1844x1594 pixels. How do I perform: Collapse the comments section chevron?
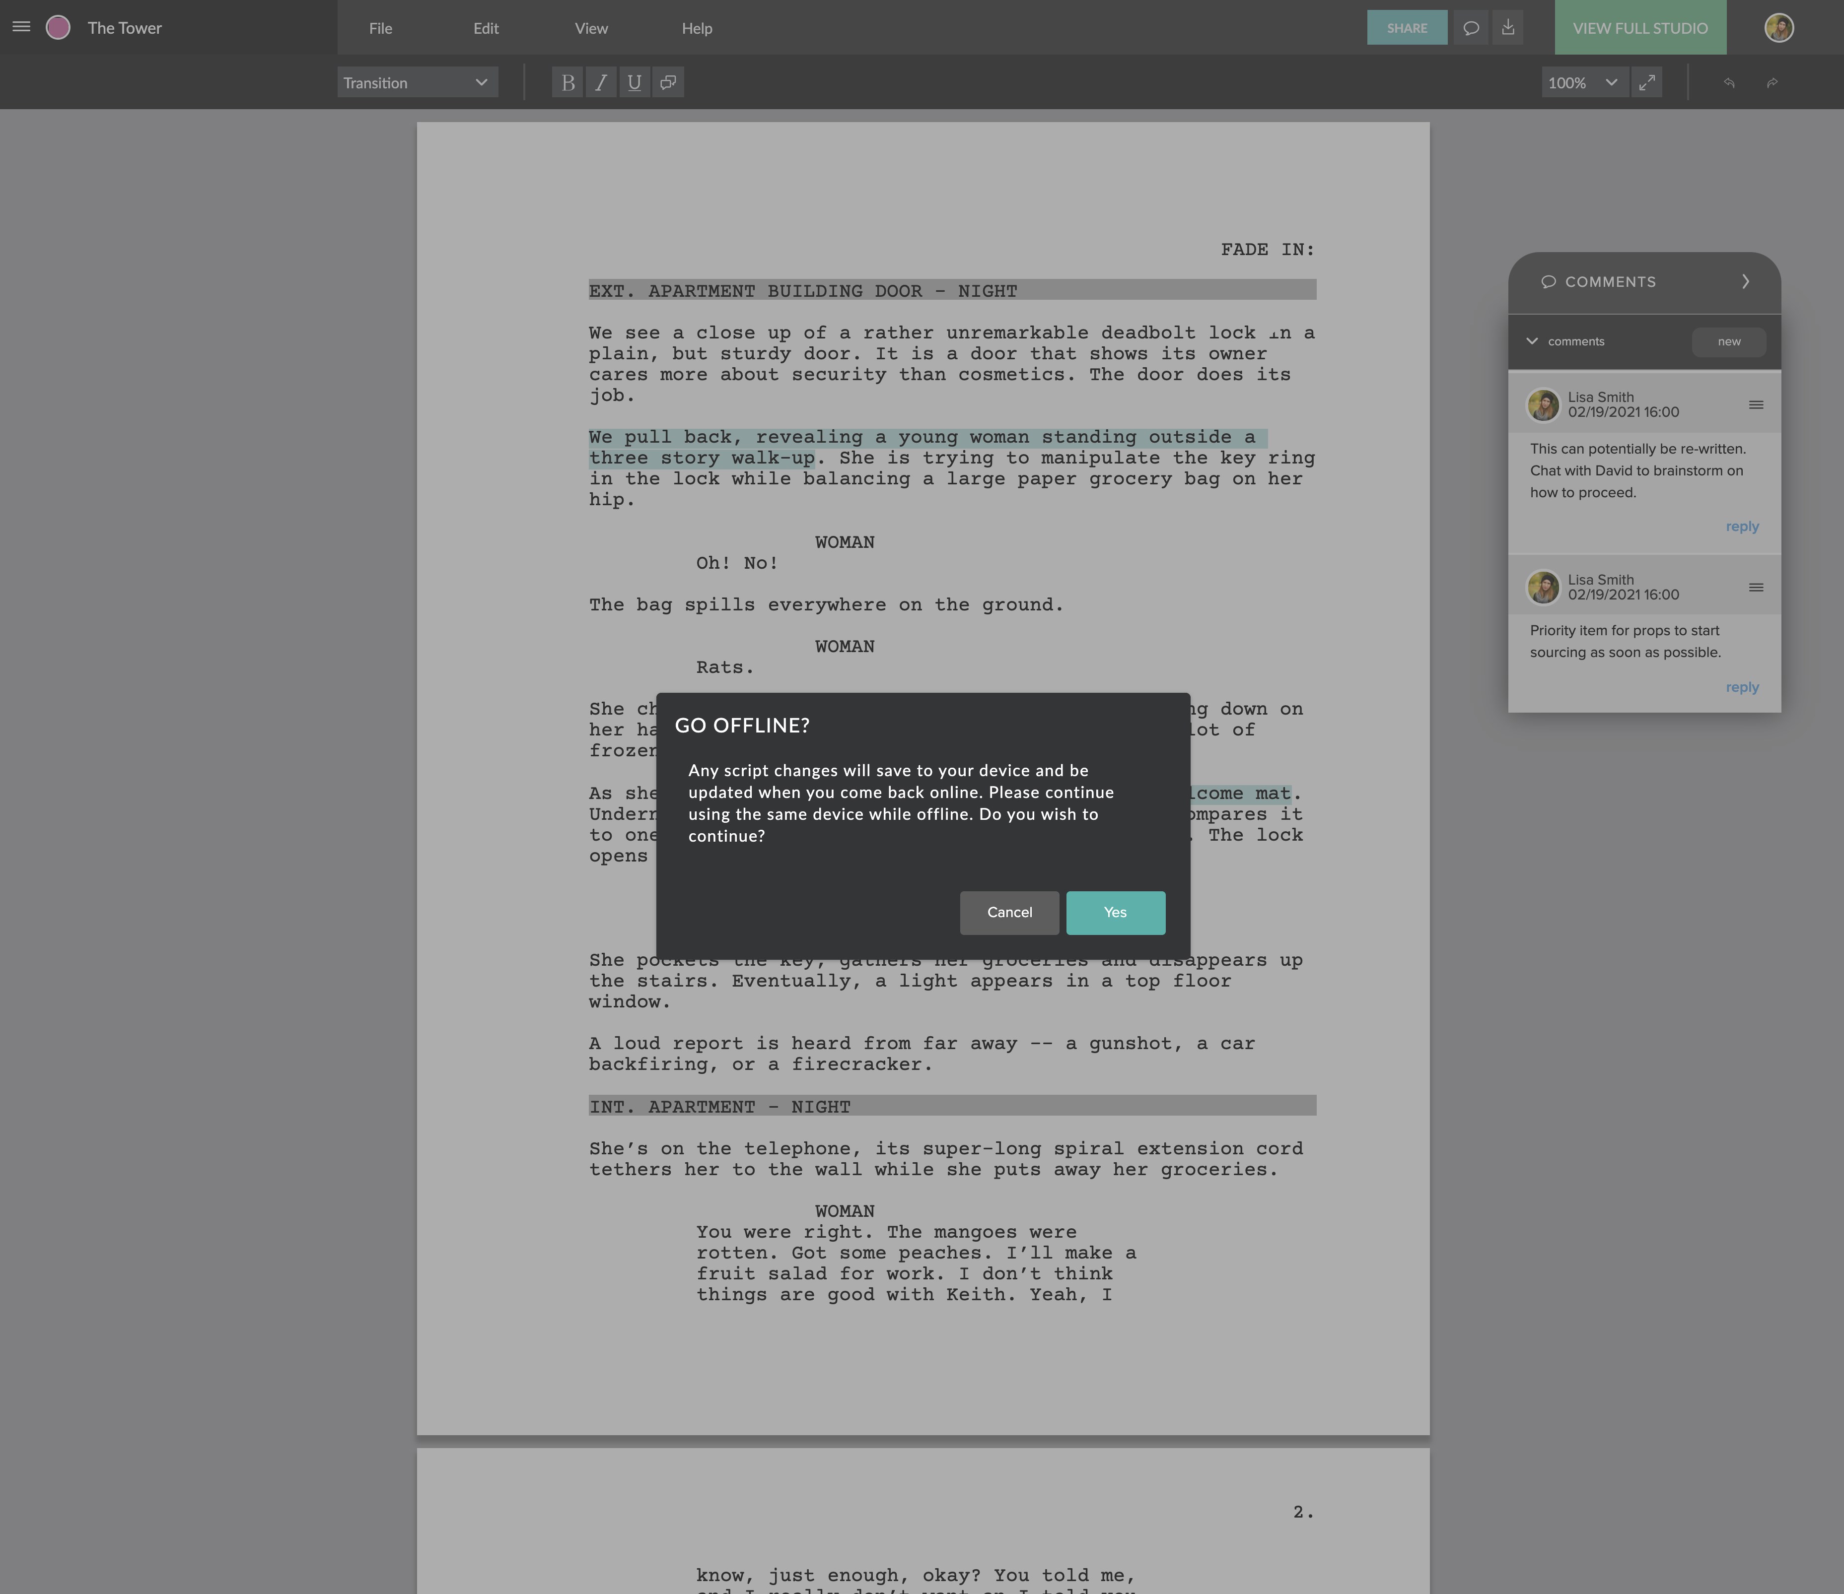click(1532, 341)
